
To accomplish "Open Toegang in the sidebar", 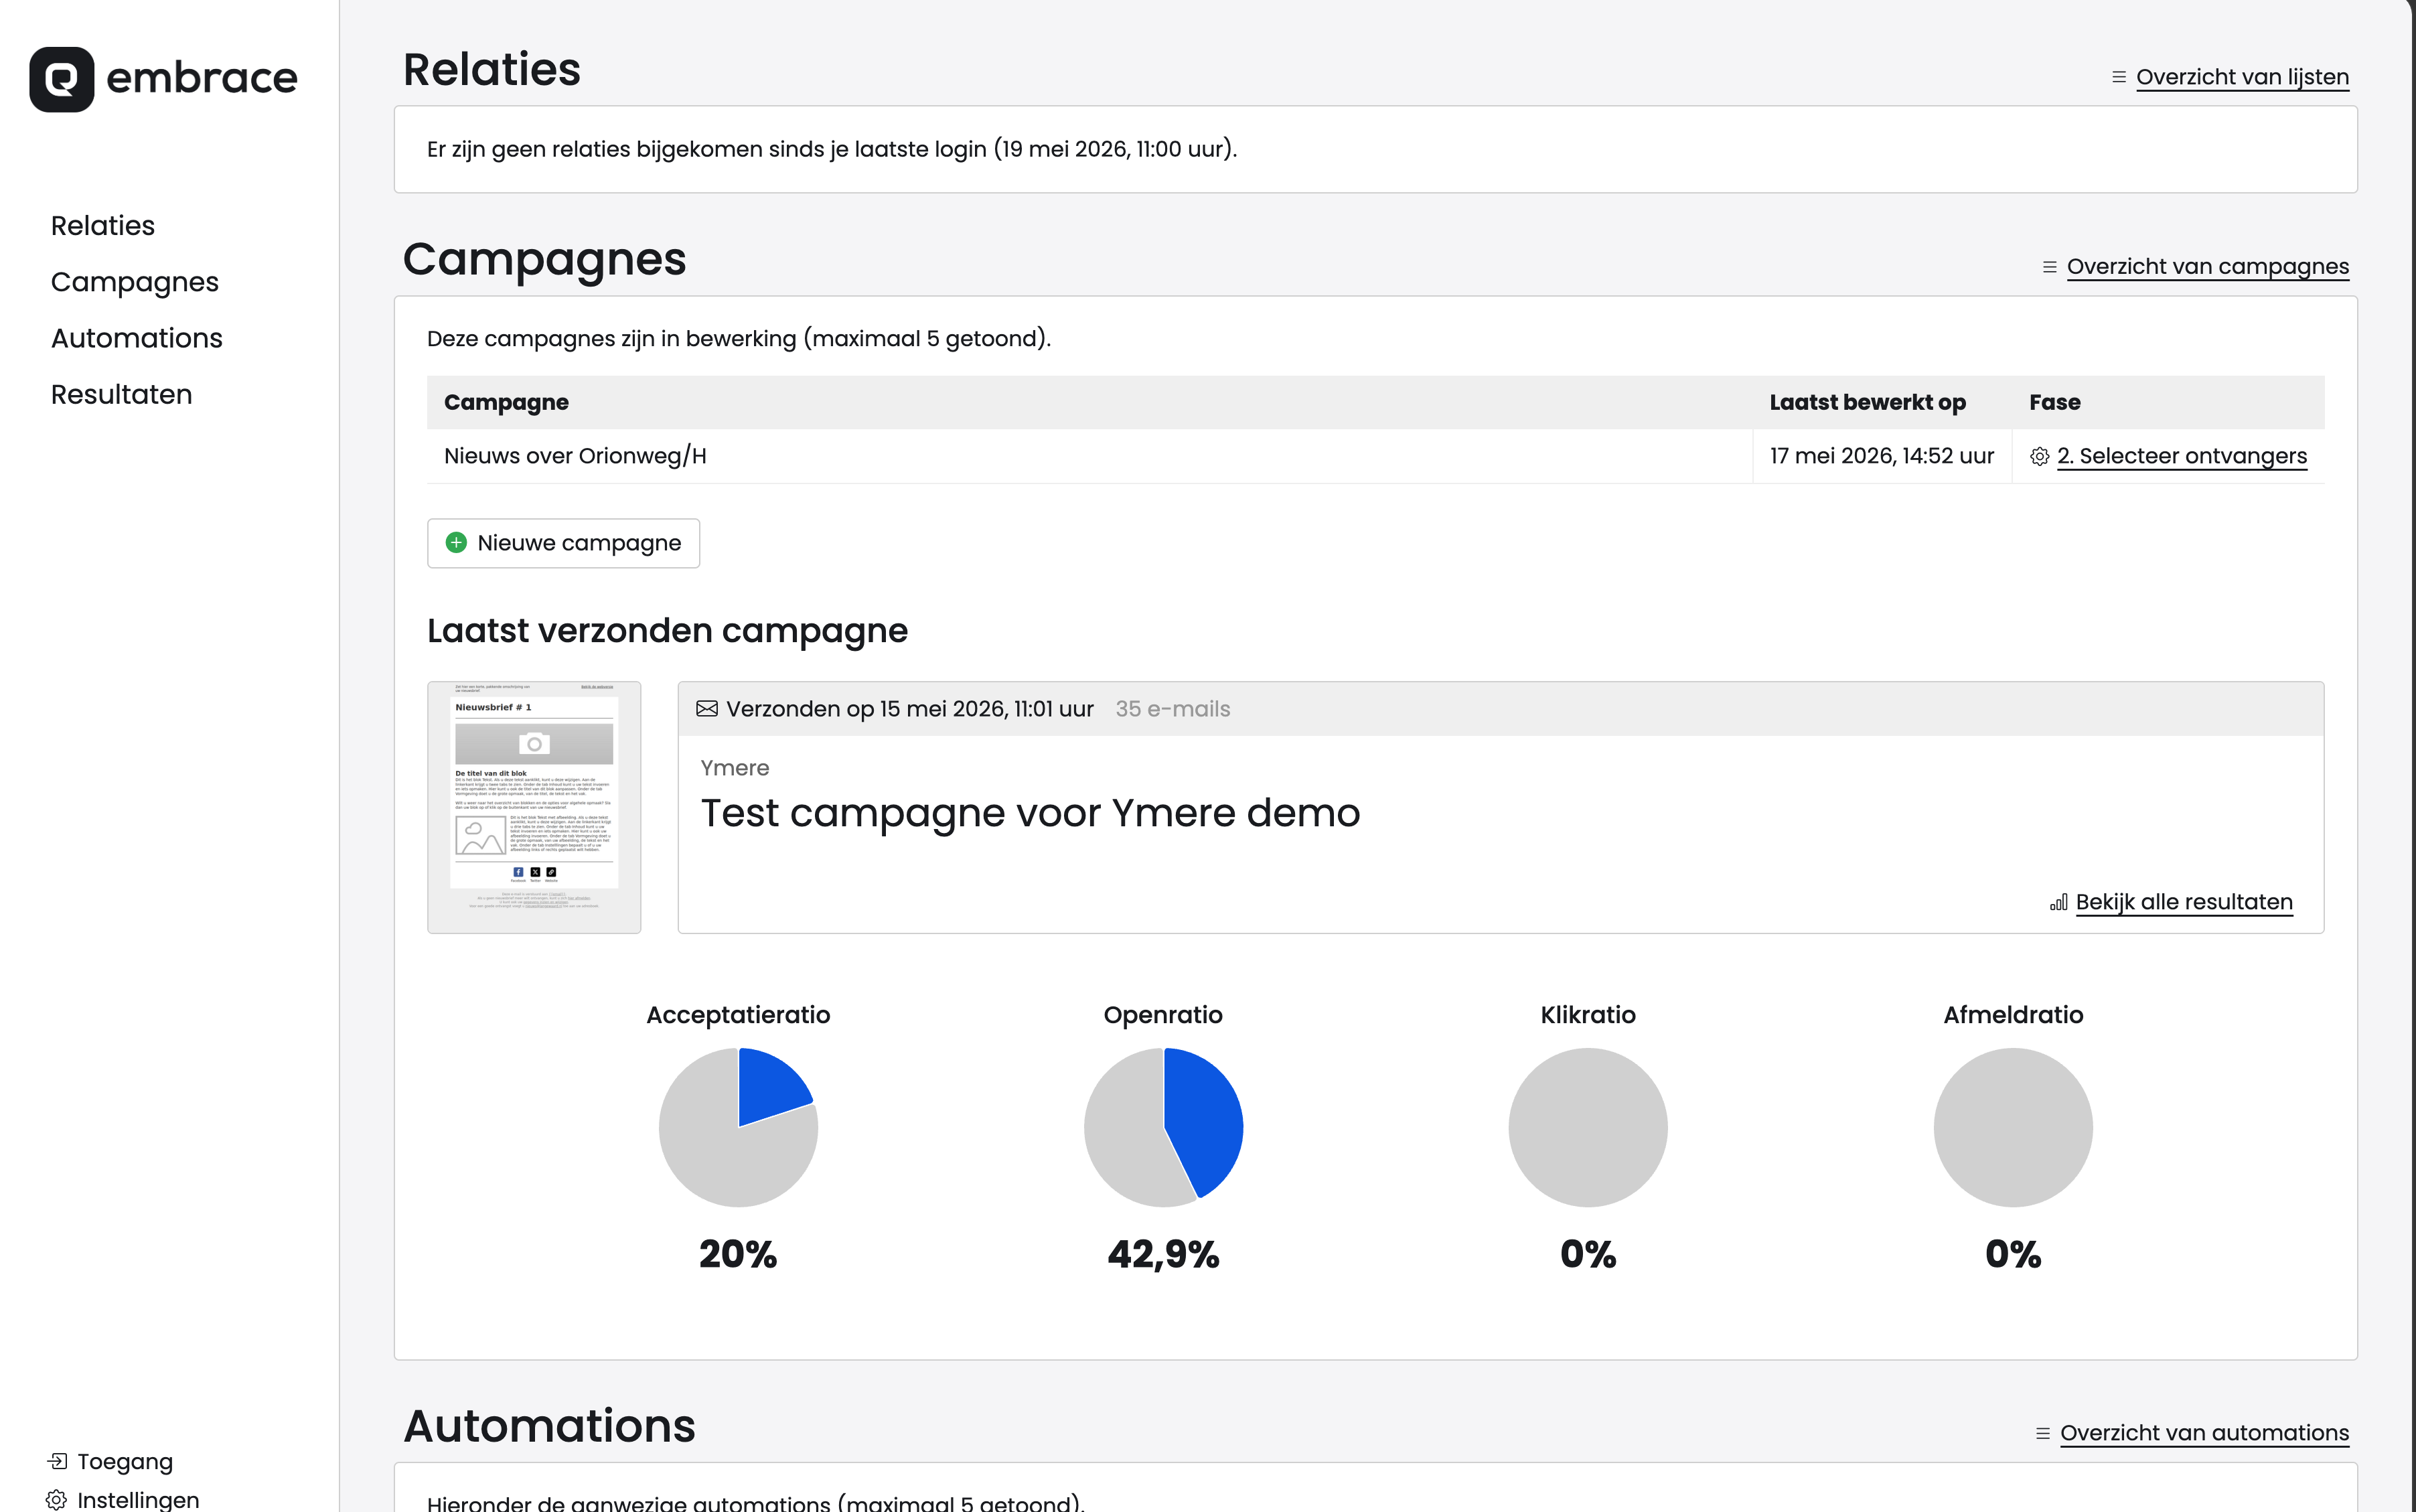I will 125,1461.
